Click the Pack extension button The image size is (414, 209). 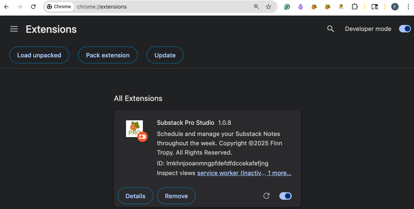(108, 55)
